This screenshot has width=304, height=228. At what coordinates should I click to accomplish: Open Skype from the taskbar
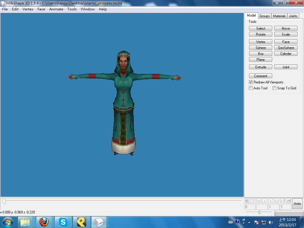click(x=63, y=222)
